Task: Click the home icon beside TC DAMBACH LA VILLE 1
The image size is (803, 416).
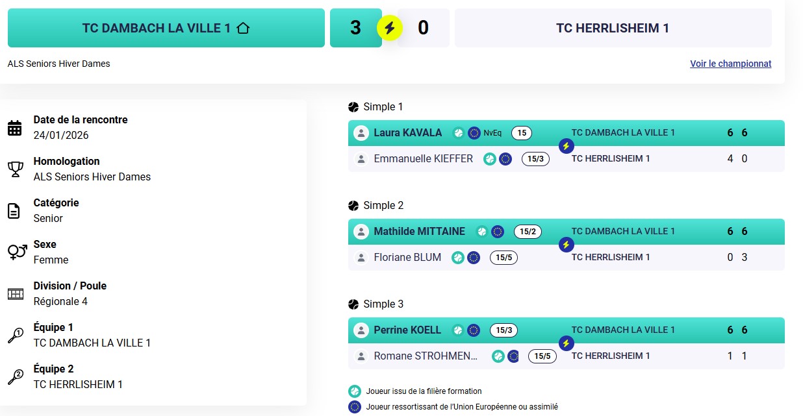Action: 243,28
